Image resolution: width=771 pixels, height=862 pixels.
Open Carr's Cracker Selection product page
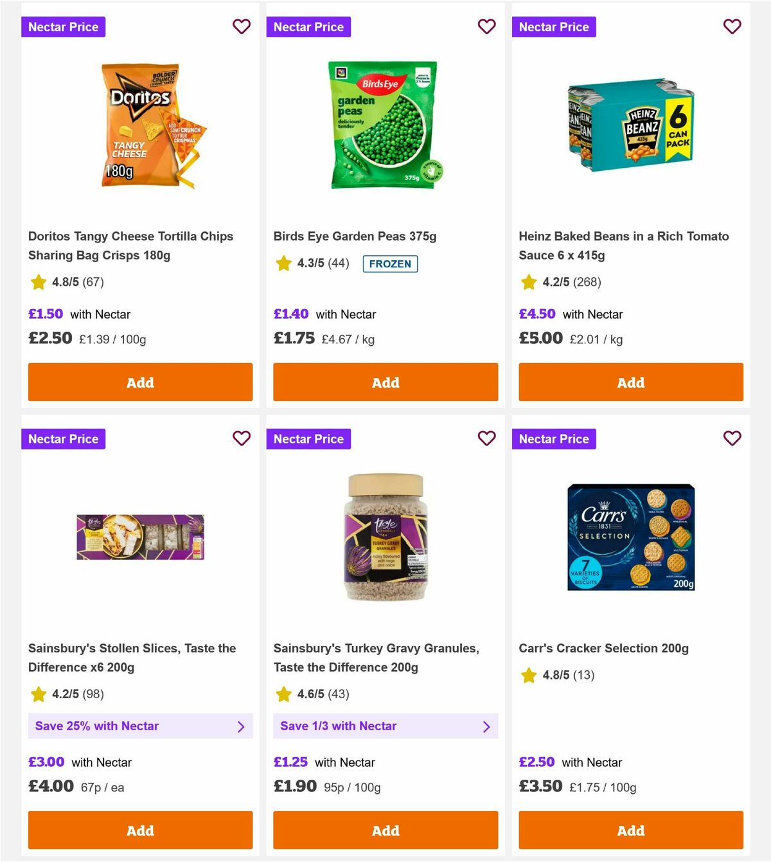pyautogui.click(x=604, y=648)
